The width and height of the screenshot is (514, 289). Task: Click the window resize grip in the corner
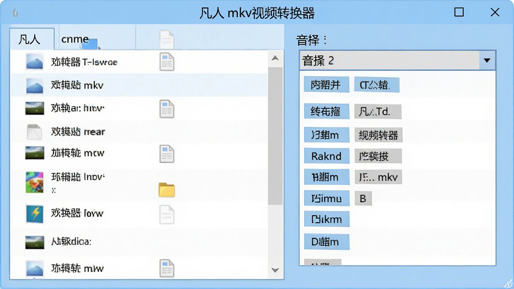(508, 283)
